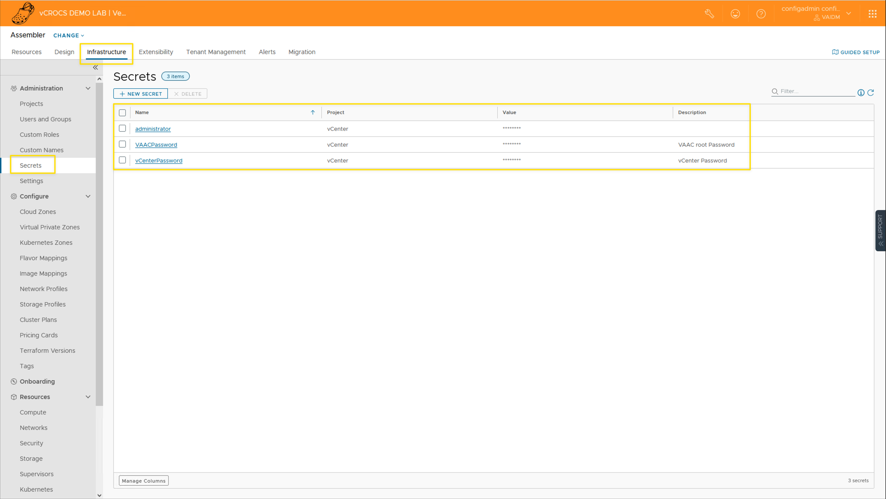Image resolution: width=886 pixels, height=499 pixels.
Task: Collapse the Configure section chevron
Action: pos(88,196)
